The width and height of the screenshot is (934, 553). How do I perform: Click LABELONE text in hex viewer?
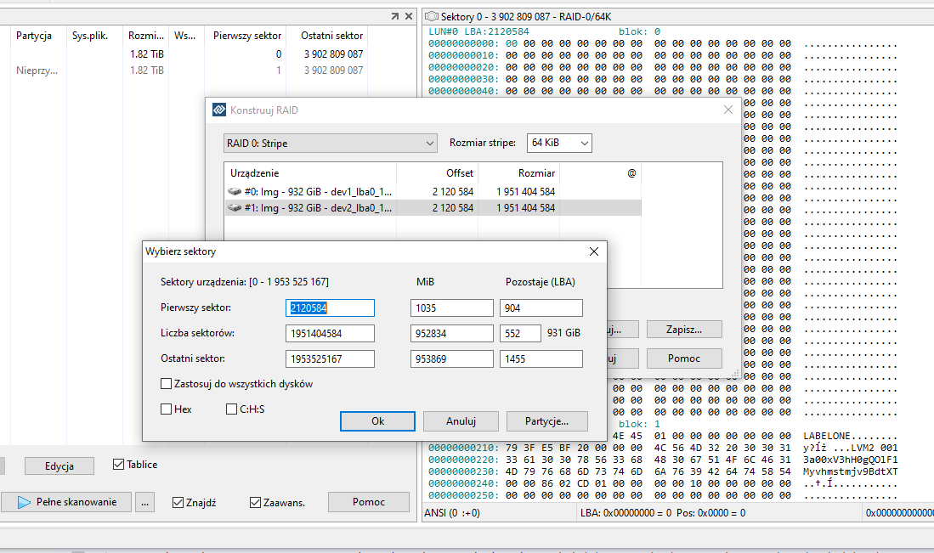pyautogui.click(x=826, y=437)
